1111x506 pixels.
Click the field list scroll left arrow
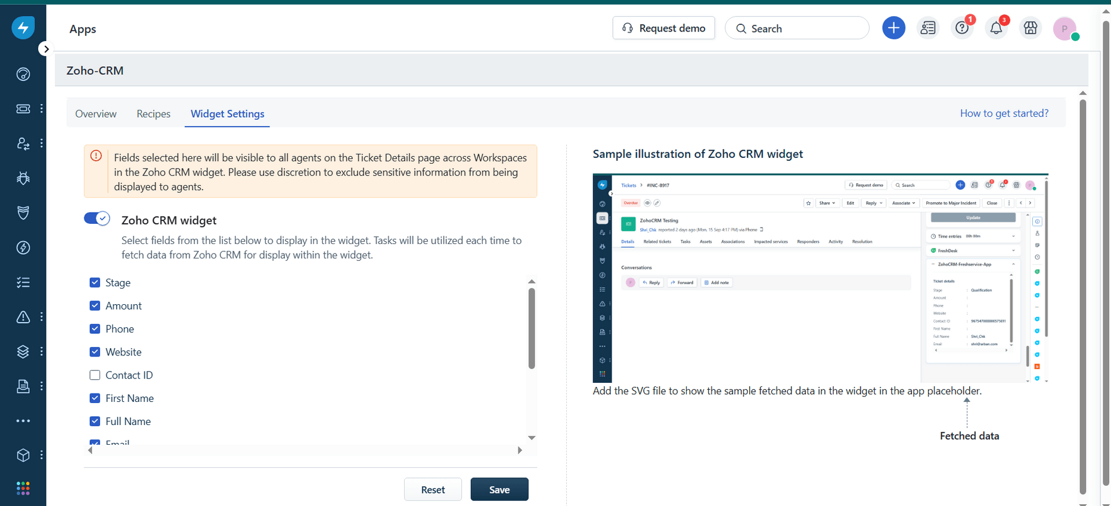90,451
